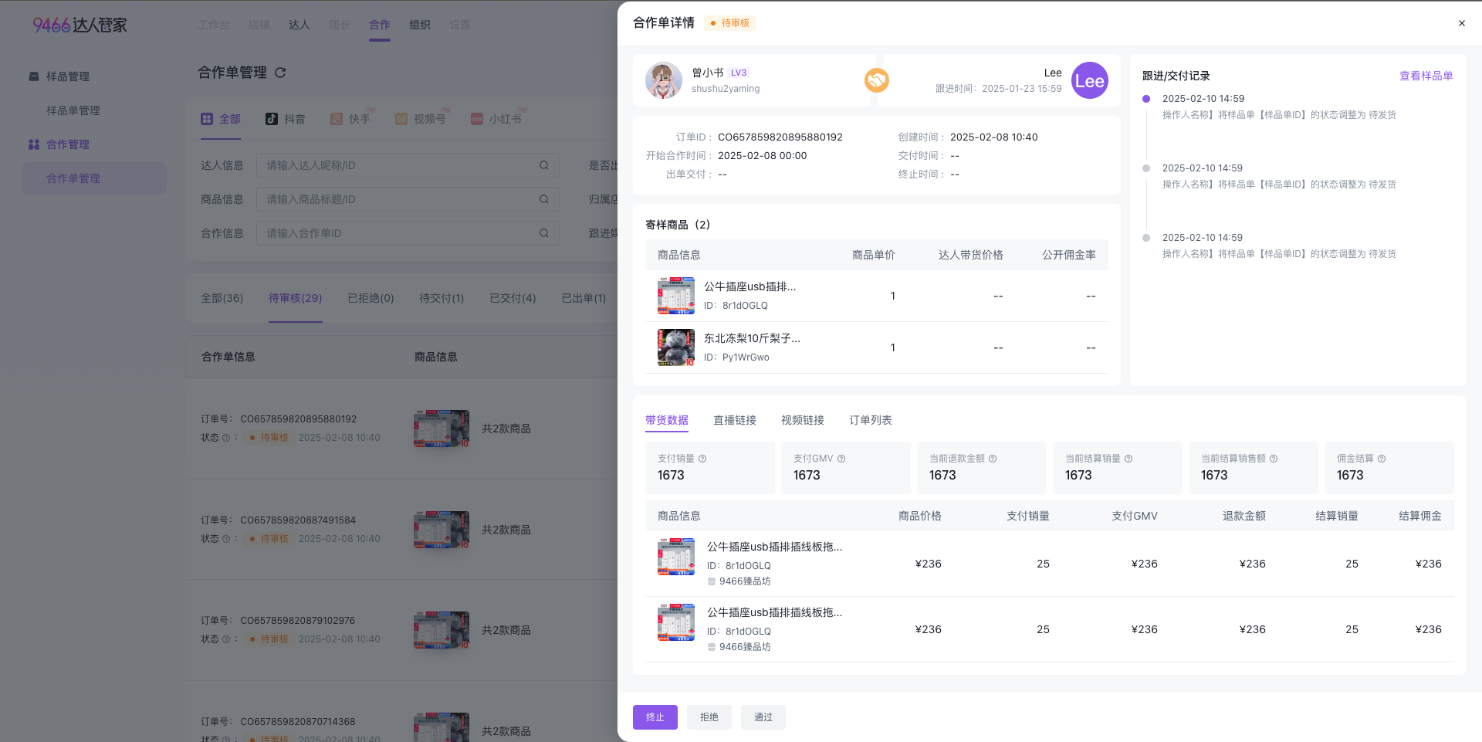Click the 待审核 status badge in drawer header
Viewport: 1482px width, 742px height.
coord(730,23)
